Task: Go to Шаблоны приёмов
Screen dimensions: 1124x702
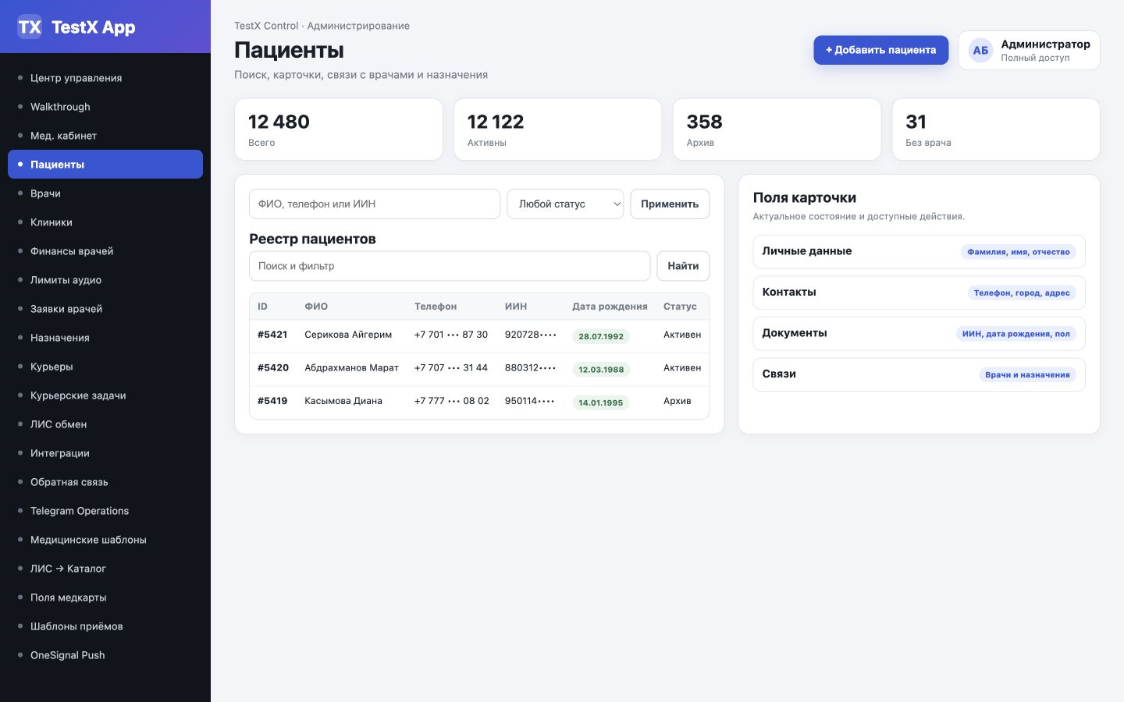Action: [105, 626]
